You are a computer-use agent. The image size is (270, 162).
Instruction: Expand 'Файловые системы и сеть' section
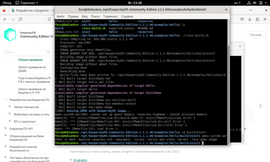point(10,114)
